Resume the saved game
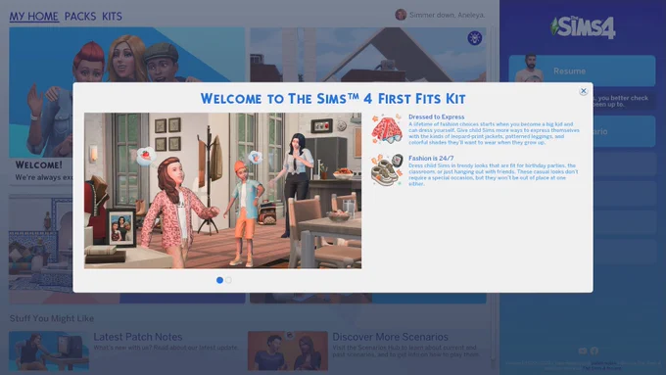The height and width of the screenshot is (375, 666). 582,70
